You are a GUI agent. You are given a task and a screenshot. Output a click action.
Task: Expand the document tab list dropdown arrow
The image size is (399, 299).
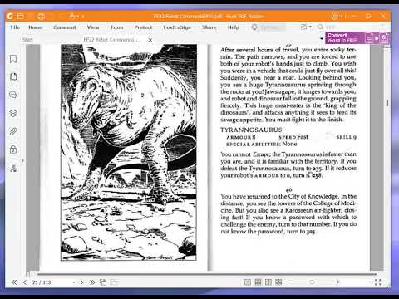click(x=322, y=38)
